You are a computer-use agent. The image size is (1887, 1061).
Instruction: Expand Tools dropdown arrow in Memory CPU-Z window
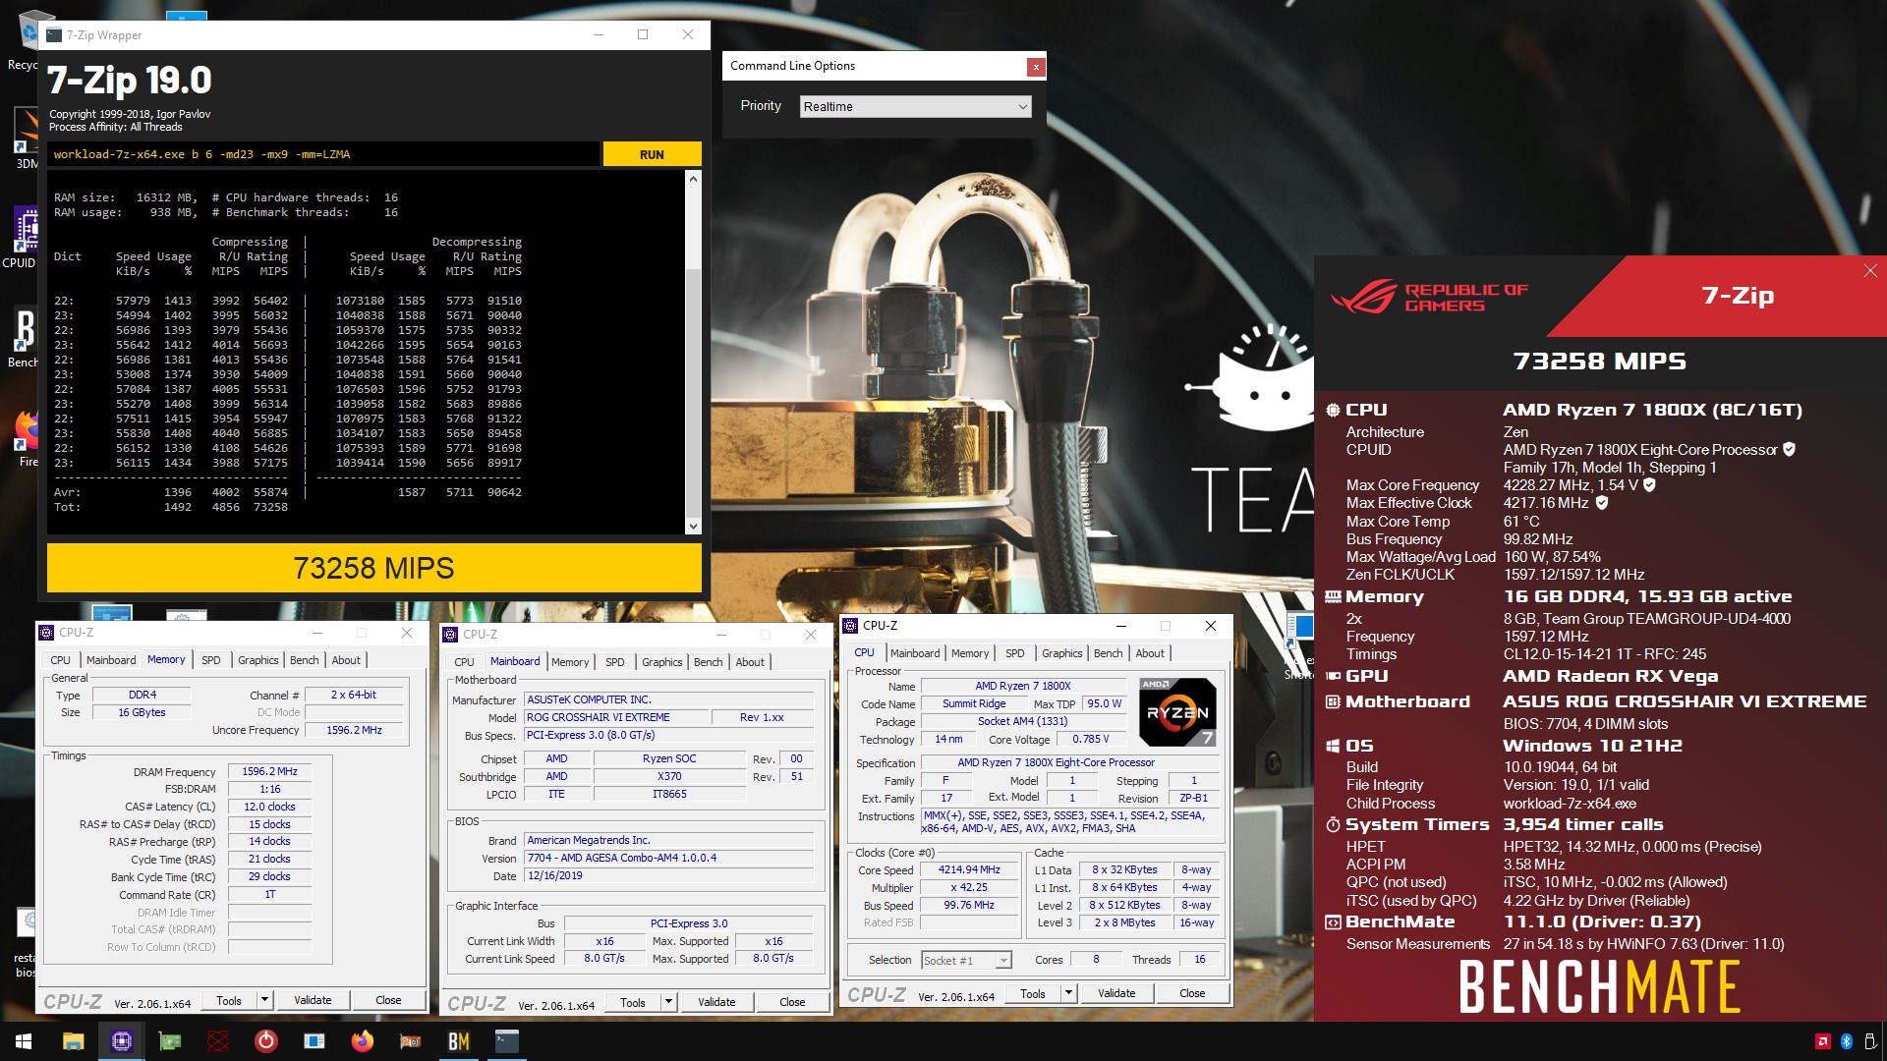tap(264, 1000)
